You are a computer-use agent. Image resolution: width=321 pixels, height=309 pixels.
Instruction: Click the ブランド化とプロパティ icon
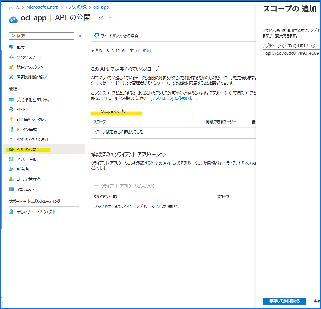tap(11, 100)
